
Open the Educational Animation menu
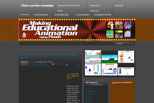(69, 6)
